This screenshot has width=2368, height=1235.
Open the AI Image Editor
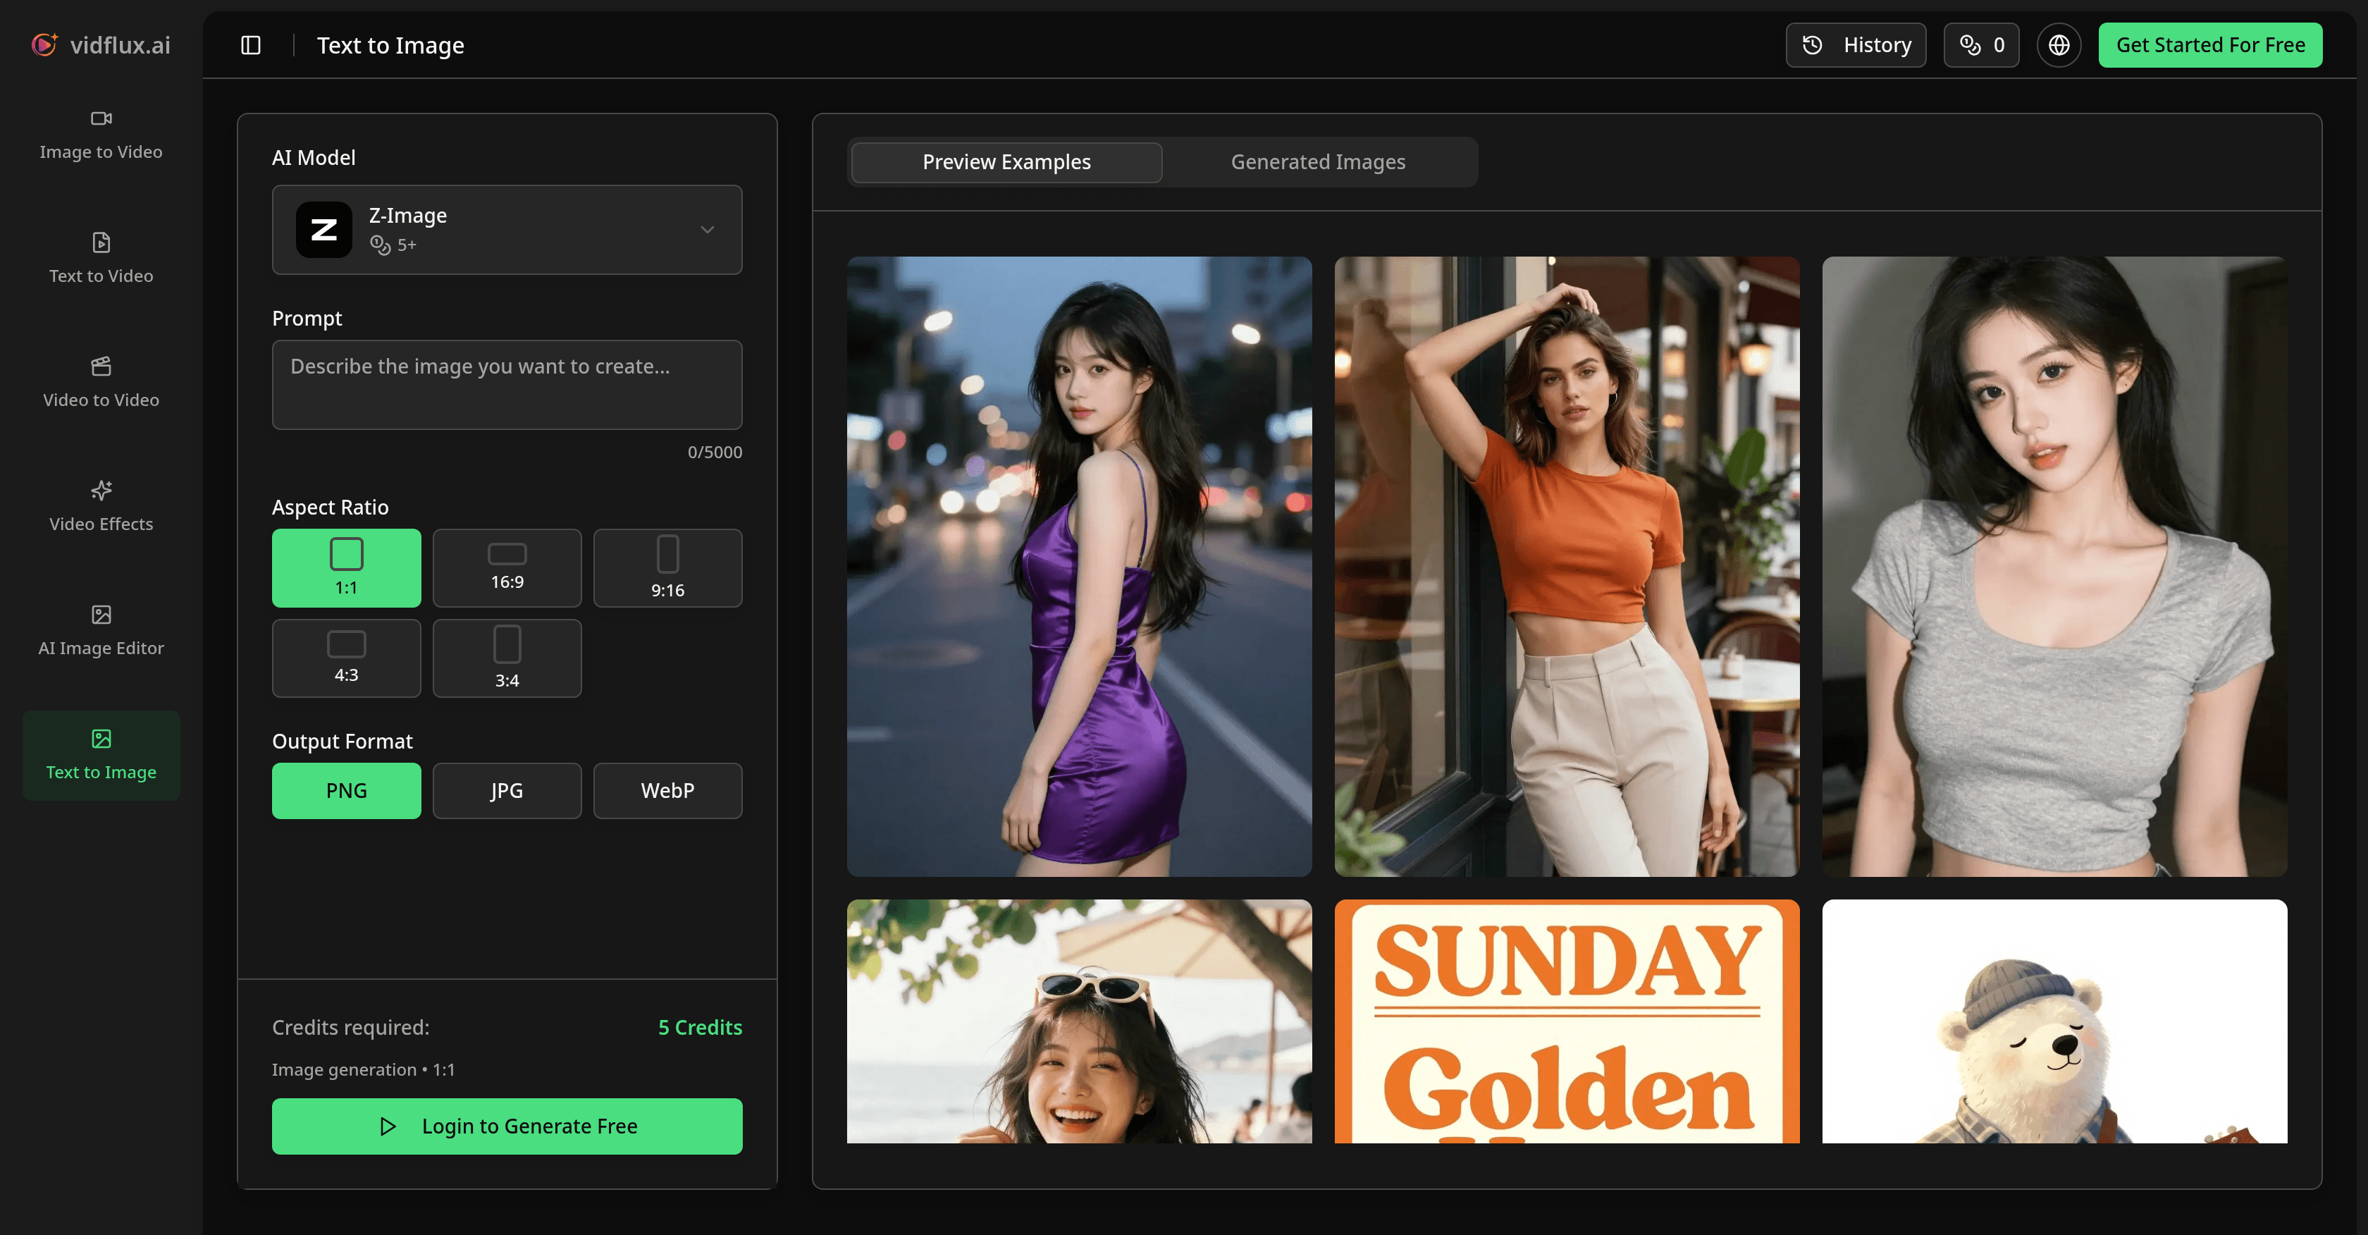coord(101,632)
